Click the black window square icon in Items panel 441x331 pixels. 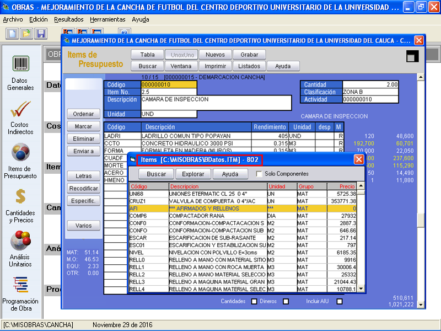pyautogui.click(x=412, y=56)
